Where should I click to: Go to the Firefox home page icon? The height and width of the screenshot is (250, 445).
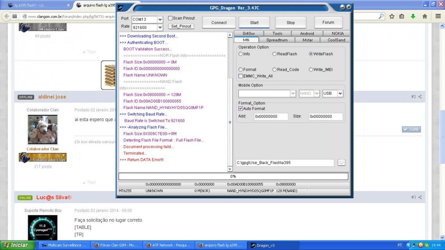[x=425, y=16]
